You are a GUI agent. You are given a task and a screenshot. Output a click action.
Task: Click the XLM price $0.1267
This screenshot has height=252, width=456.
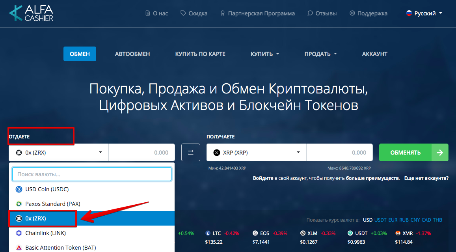[309, 242]
